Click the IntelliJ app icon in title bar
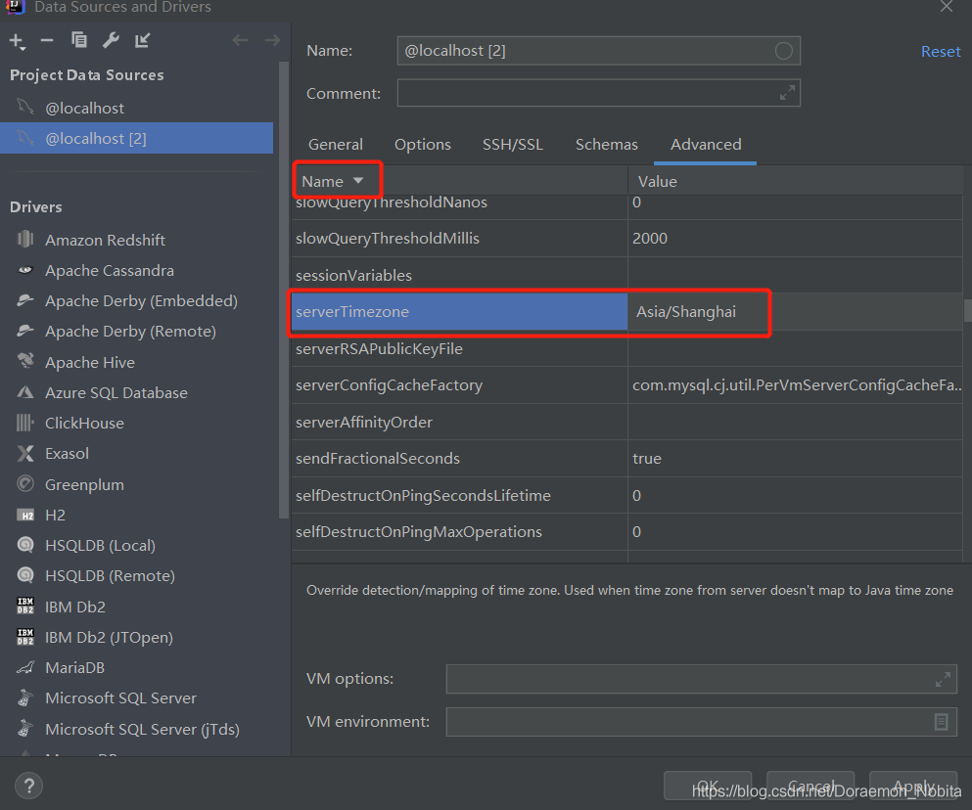The image size is (972, 810). (15, 7)
